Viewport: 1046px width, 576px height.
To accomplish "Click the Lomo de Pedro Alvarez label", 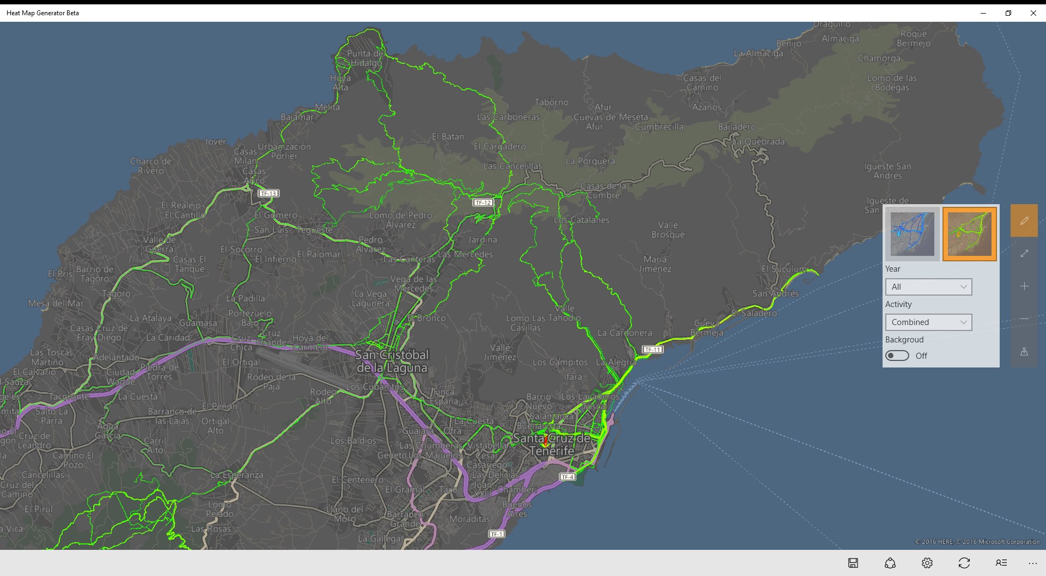I will [x=400, y=220].
